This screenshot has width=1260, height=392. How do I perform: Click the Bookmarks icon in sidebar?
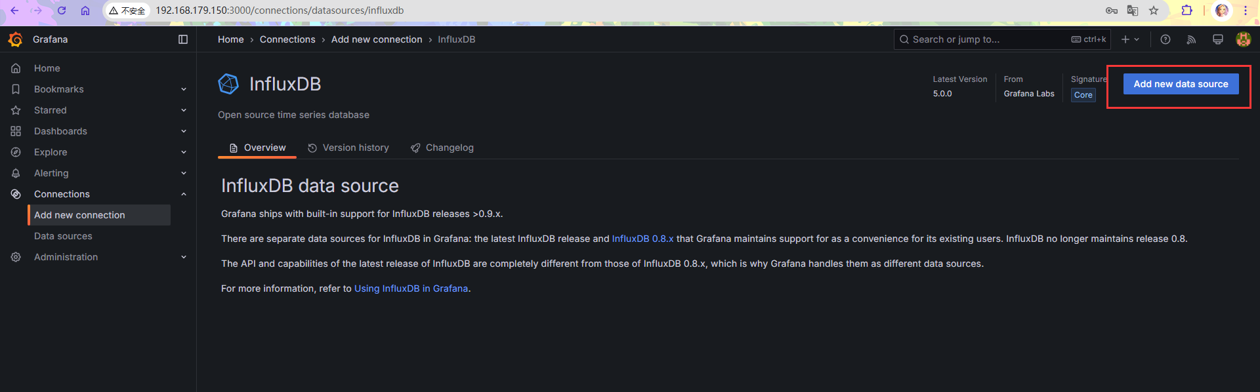click(16, 89)
